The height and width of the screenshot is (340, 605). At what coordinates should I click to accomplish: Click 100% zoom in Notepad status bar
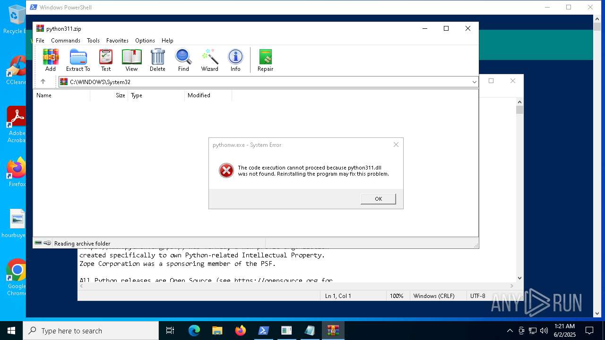[397, 296]
